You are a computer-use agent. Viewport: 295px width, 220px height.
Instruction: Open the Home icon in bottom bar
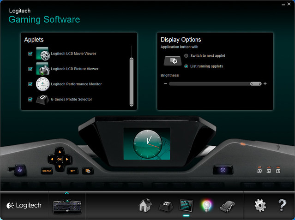point(145,205)
